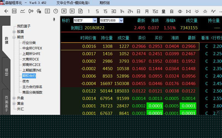The image size is (222, 138).
Task: Expand the 股票 tree node
Action: tap(14, 32)
